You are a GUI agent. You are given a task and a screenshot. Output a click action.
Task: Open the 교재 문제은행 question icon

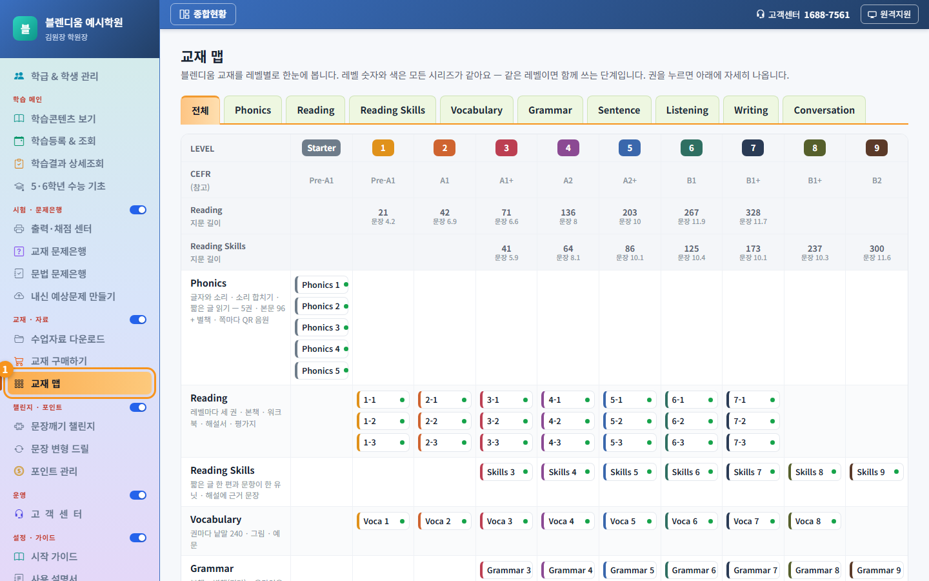[x=19, y=251]
